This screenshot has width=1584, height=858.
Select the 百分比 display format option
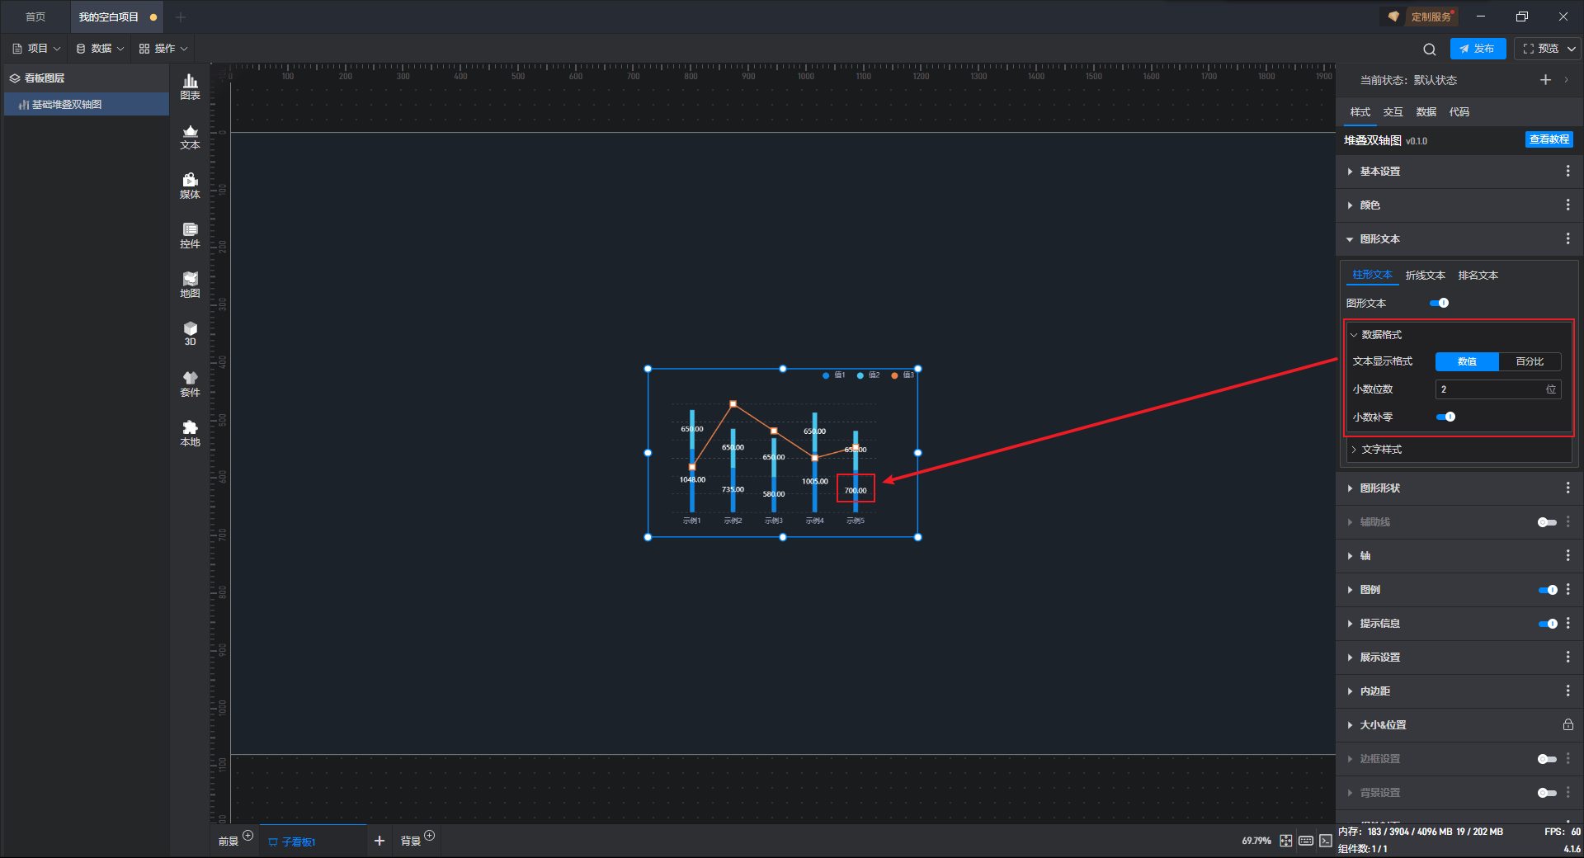pyautogui.click(x=1530, y=361)
